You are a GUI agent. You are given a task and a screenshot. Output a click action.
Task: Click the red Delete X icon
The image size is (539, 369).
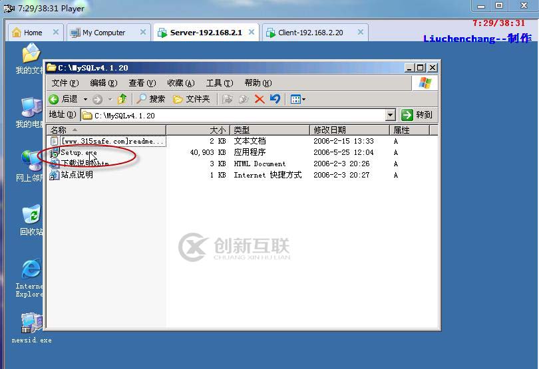(260, 99)
